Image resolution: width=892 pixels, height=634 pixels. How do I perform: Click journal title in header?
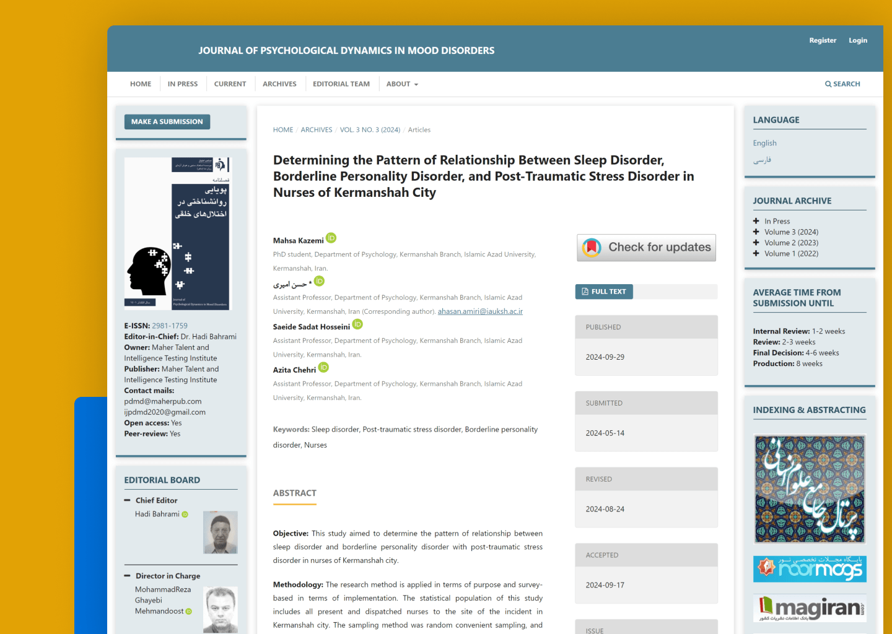tap(346, 51)
